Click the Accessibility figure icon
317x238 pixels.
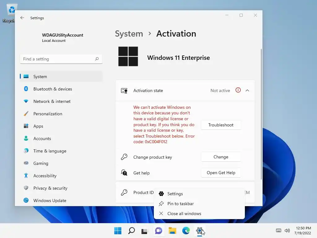click(x=26, y=175)
